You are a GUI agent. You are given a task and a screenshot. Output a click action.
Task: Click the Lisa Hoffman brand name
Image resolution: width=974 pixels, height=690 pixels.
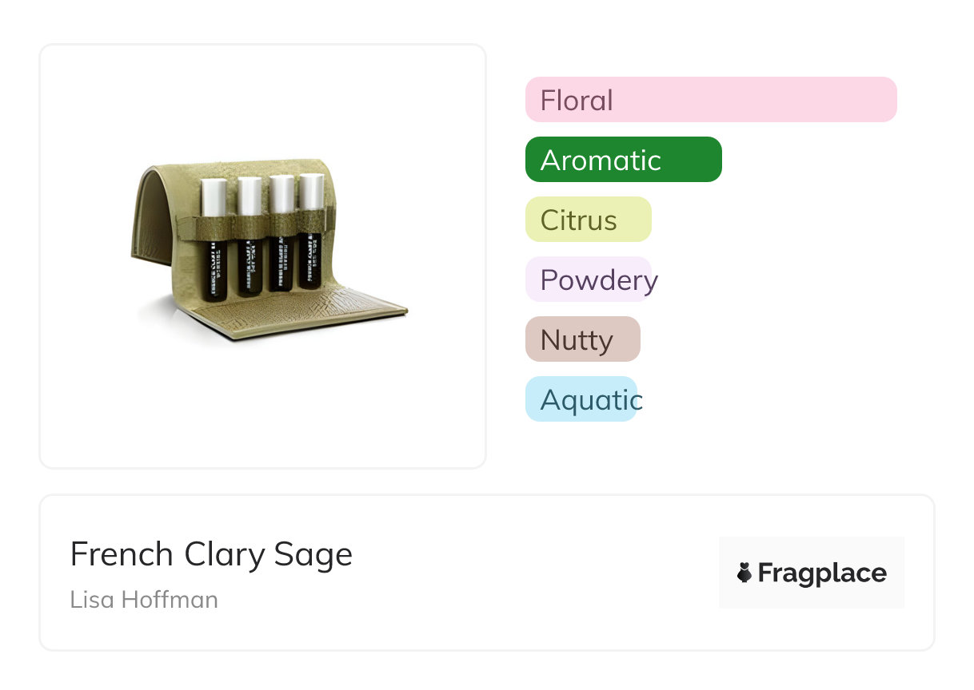tap(144, 599)
